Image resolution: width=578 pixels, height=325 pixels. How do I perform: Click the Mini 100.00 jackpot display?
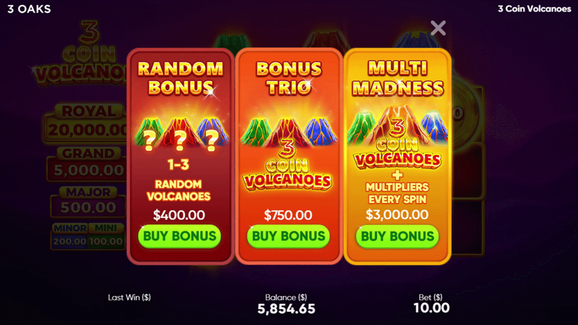point(106,236)
